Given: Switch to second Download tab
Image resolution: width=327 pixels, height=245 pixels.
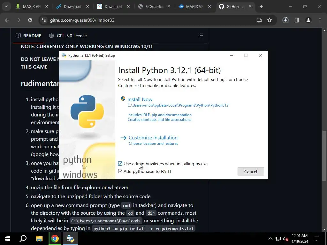Looking at the screenshot, I should pos(113,6).
